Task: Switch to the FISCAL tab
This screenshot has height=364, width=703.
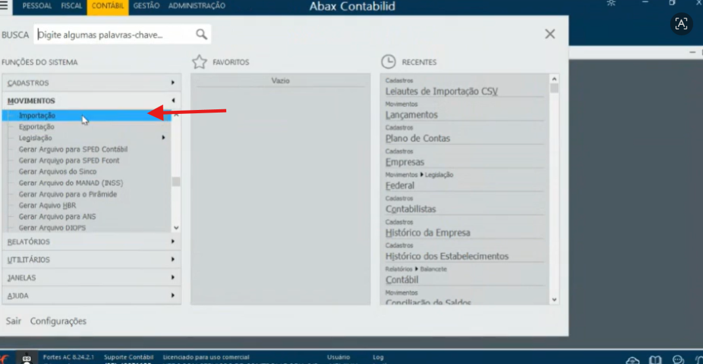Action: (x=71, y=6)
